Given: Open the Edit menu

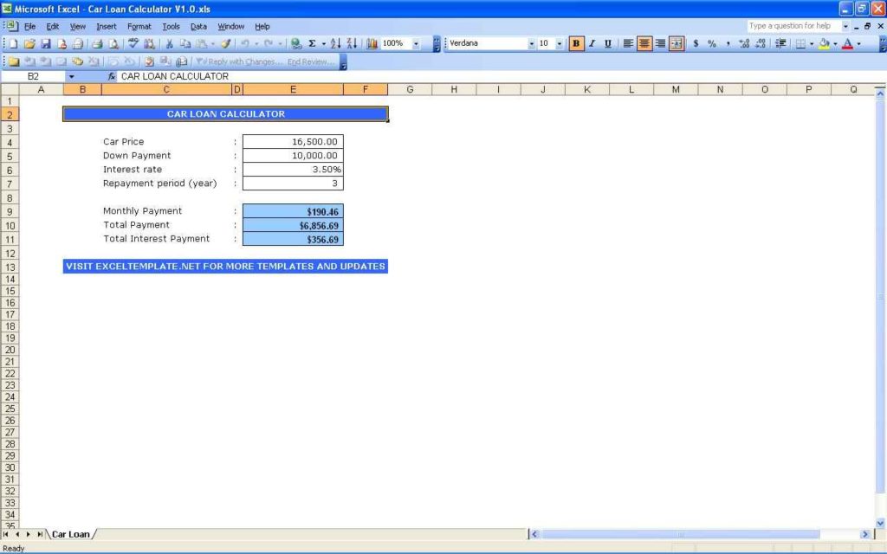Looking at the screenshot, I should tap(53, 27).
